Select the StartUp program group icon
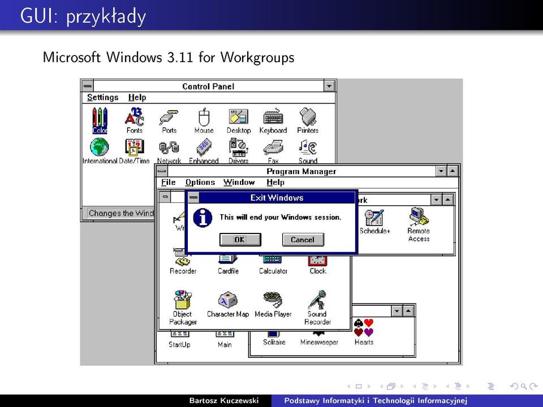The image size is (543, 407). click(179, 340)
